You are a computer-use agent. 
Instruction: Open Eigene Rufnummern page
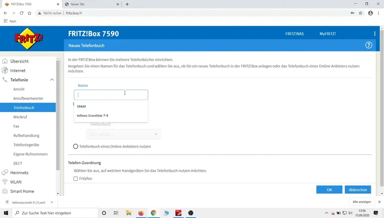pyautogui.click(x=30, y=154)
